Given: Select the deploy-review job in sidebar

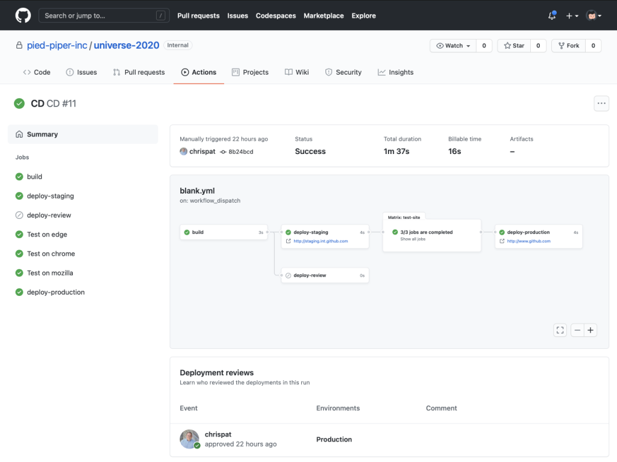Looking at the screenshot, I should (x=49, y=215).
